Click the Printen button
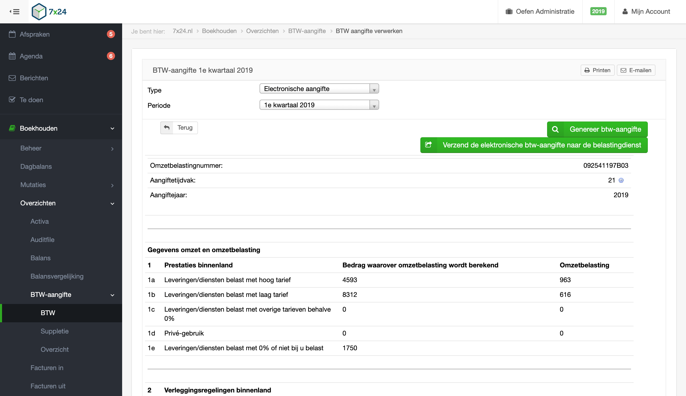 click(597, 70)
